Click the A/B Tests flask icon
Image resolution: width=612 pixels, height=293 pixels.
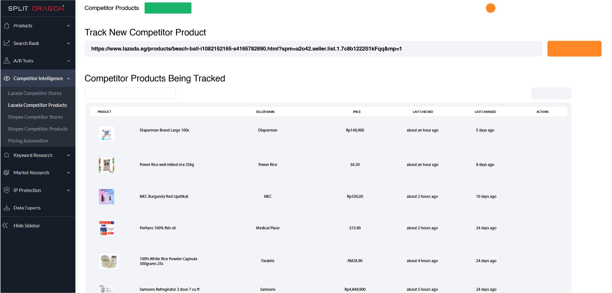(6, 61)
